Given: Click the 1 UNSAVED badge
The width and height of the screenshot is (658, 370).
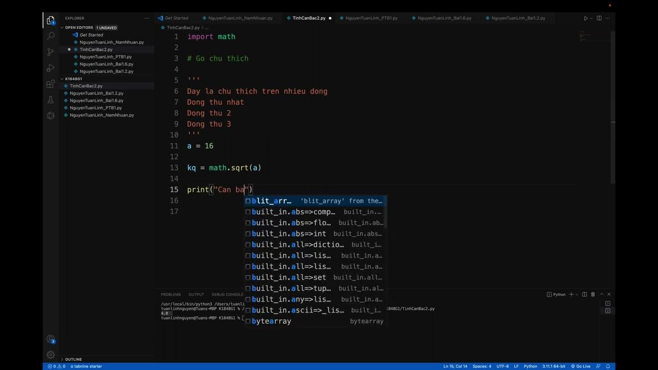Looking at the screenshot, I should [x=106, y=28].
